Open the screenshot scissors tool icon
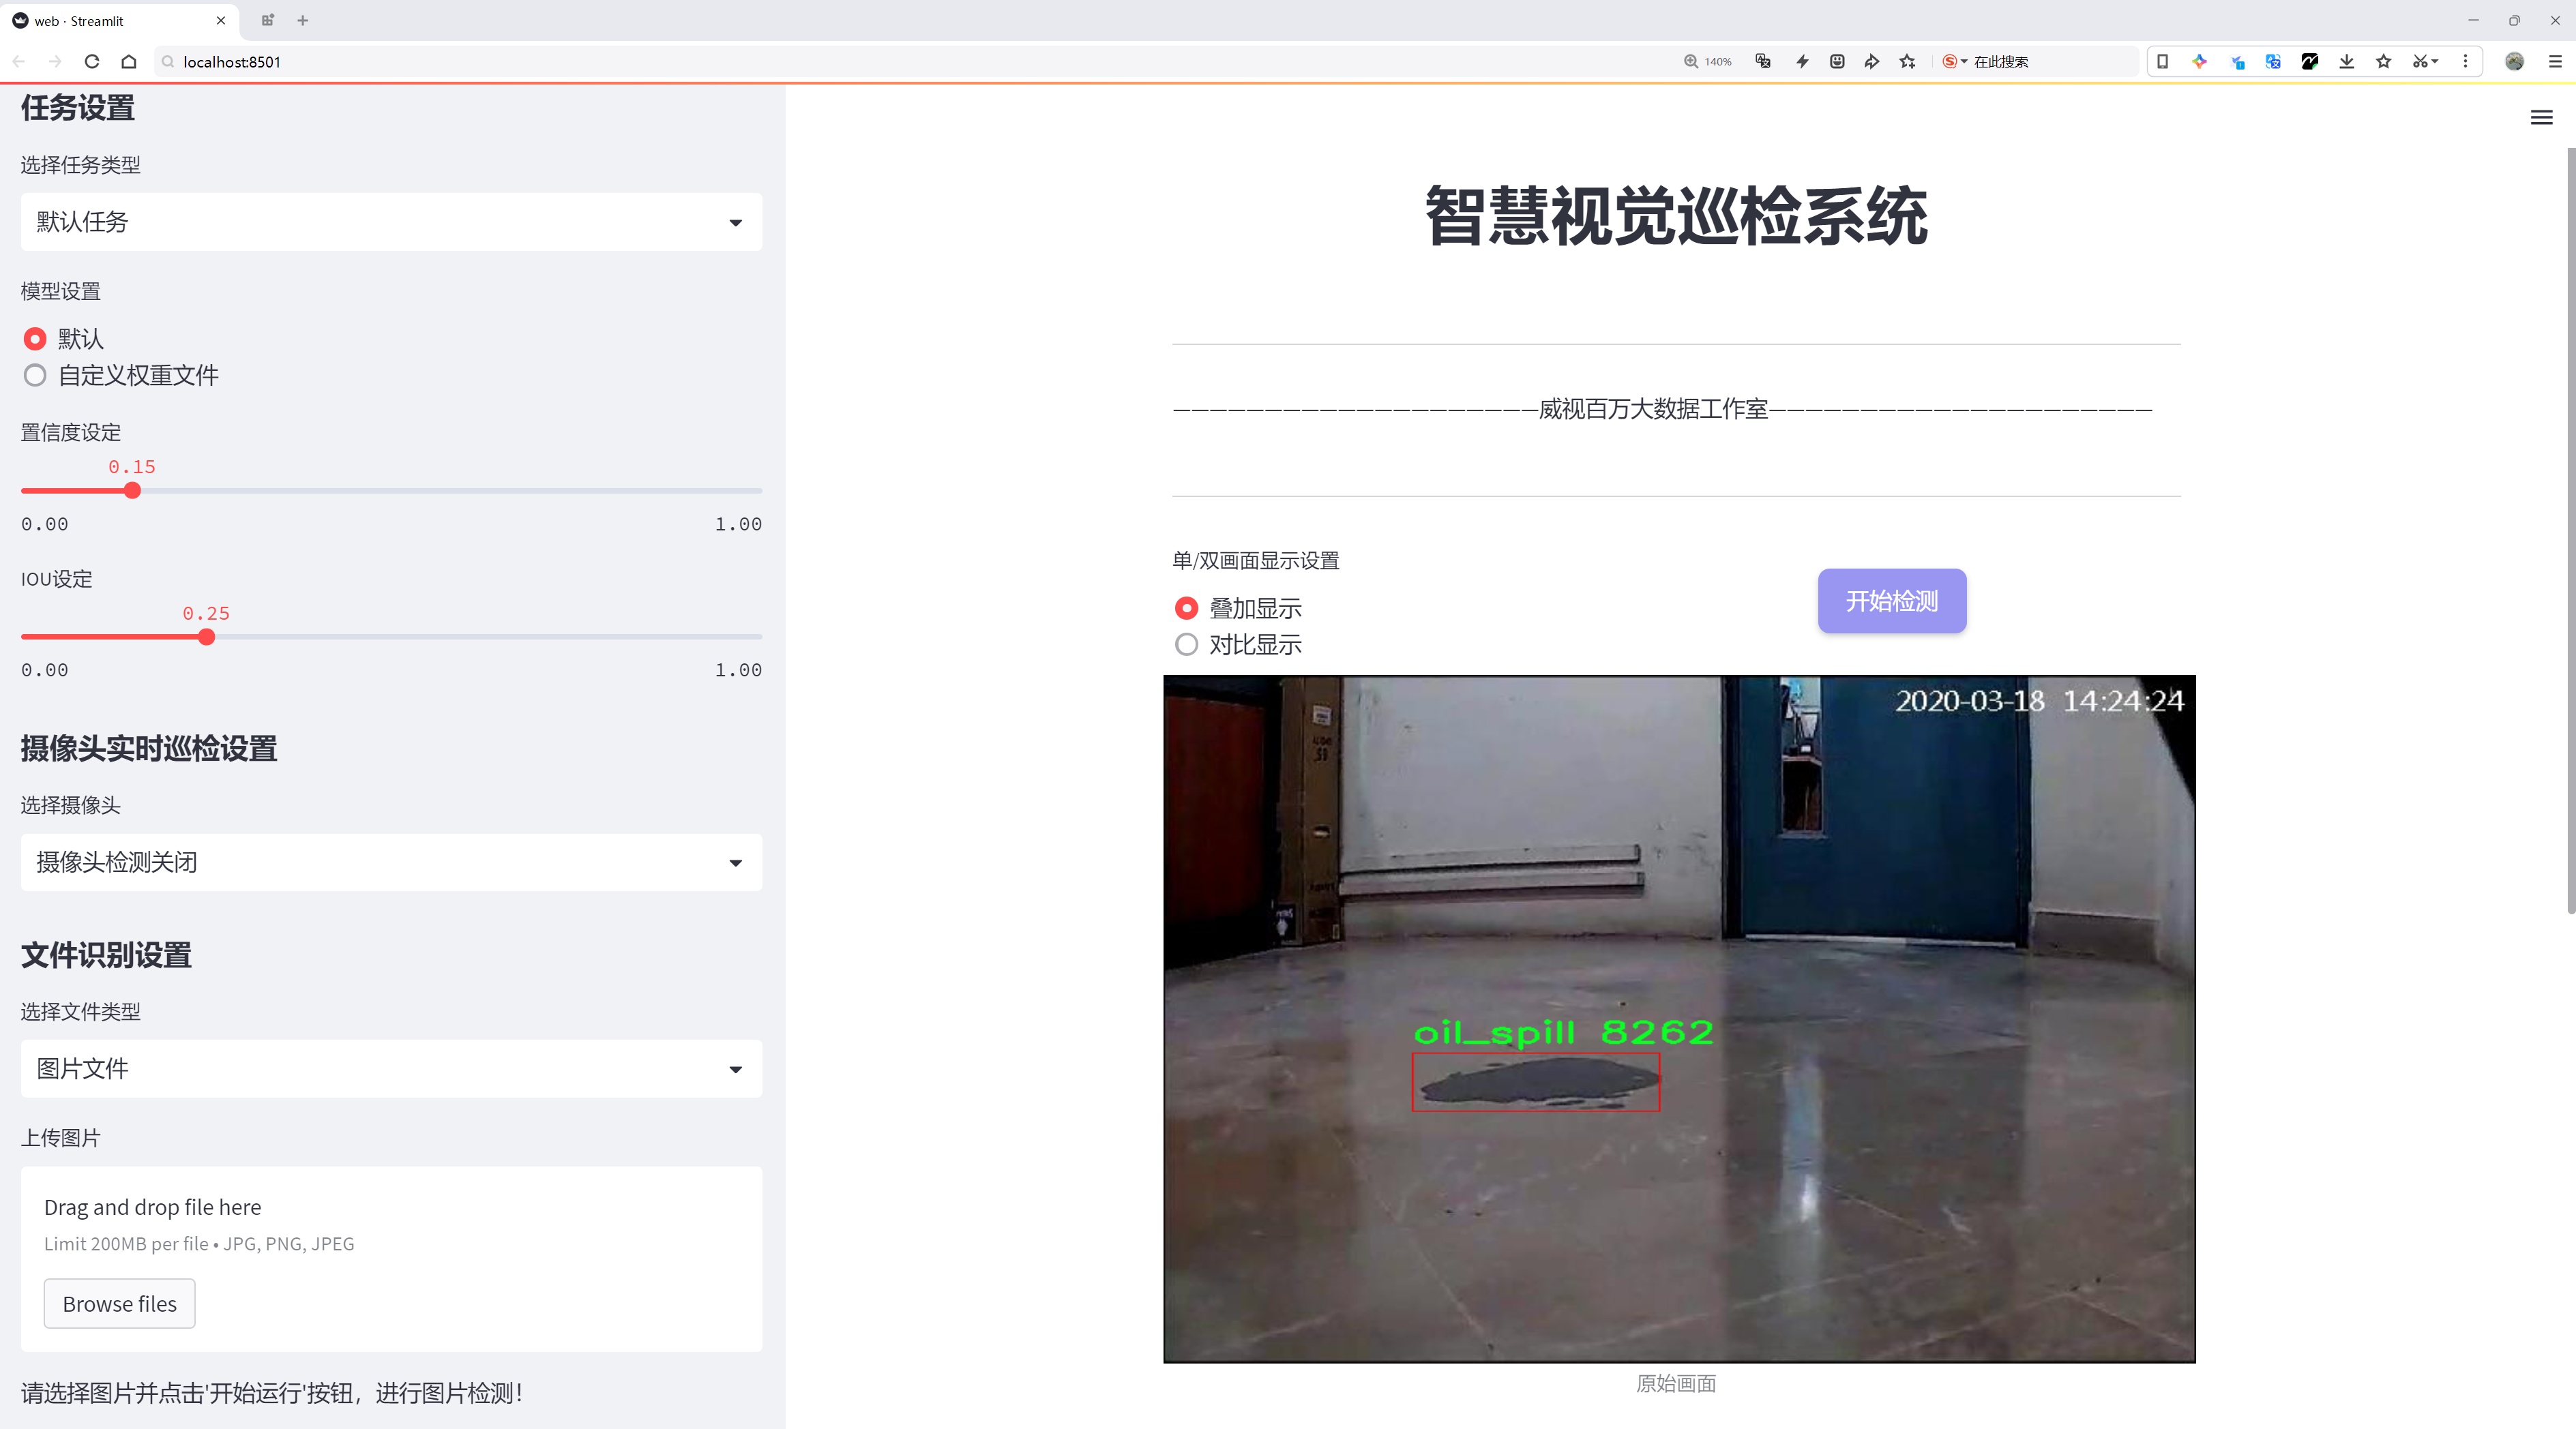 coord(2419,62)
